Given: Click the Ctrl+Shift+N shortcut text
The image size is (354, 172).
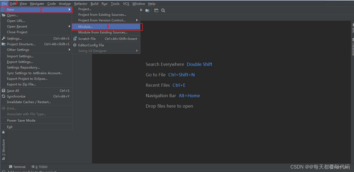Looking at the screenshot, I should tap(181, 75).
